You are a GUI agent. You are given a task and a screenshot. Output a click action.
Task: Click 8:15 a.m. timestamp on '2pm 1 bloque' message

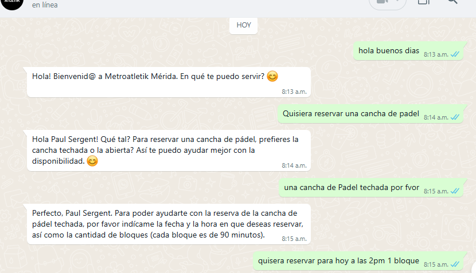pos(436,265)
